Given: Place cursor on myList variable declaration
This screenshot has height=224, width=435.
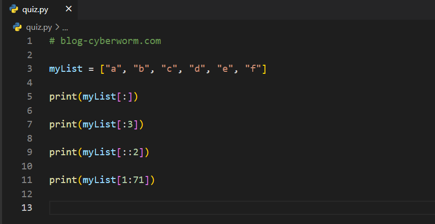Looking at the screenshot, I should point(65,69).
